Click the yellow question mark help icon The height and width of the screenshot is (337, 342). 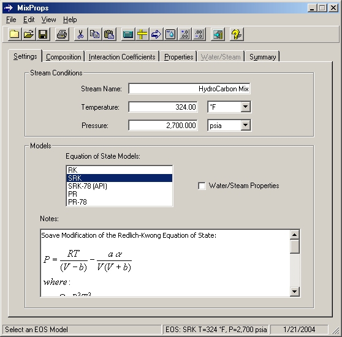pyautogui.click(x=237, y=34)
